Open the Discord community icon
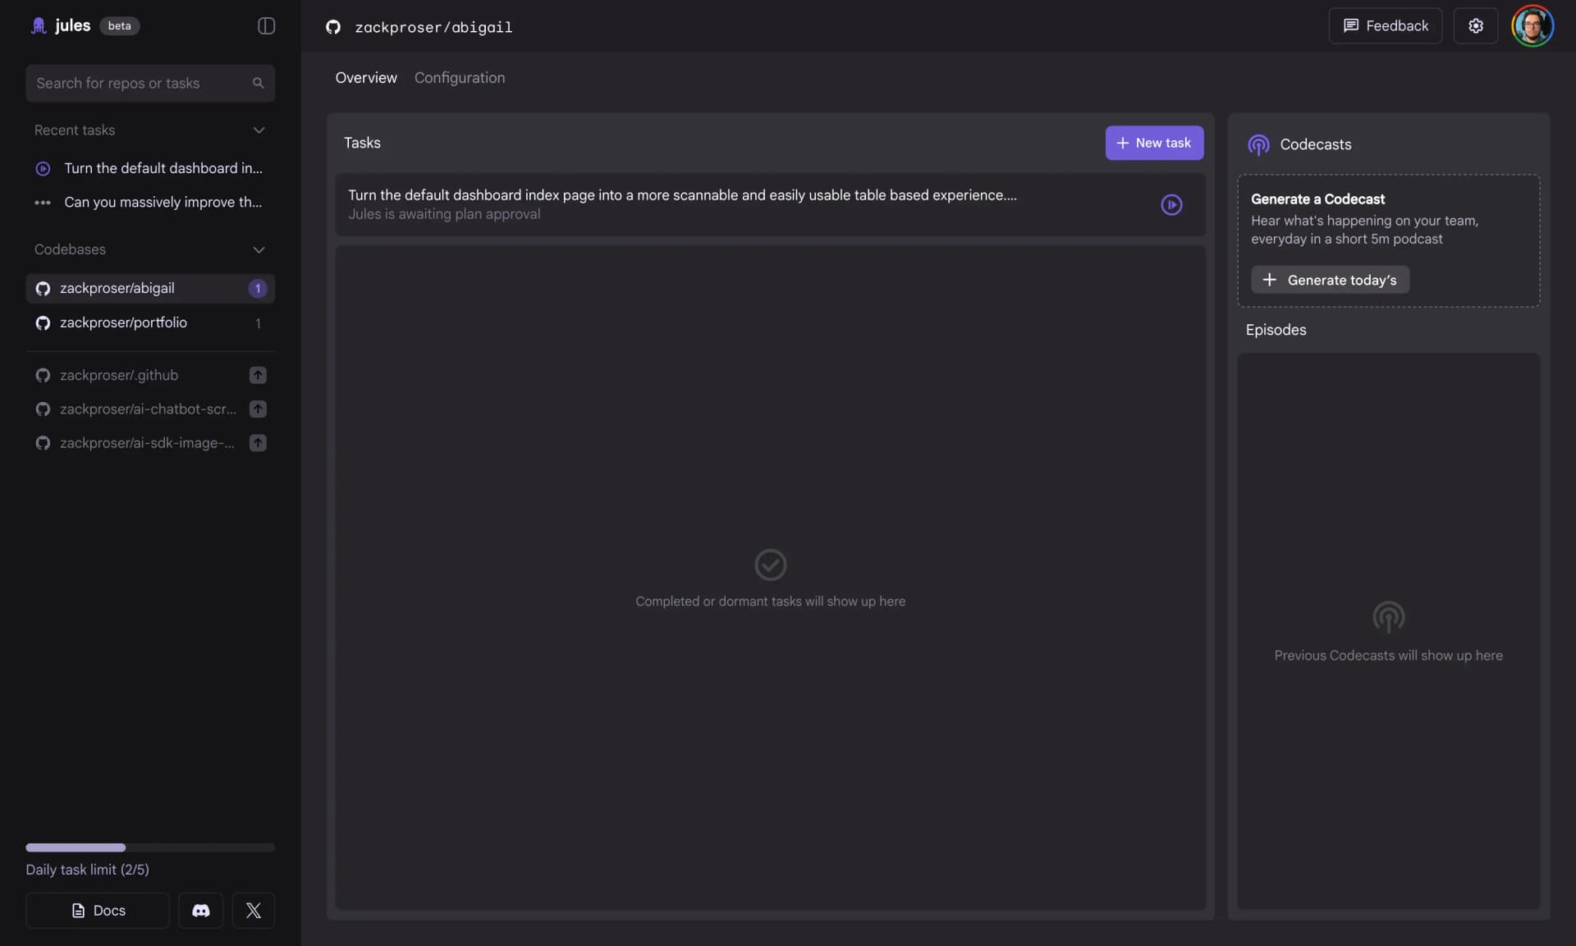 click(200, 910)
